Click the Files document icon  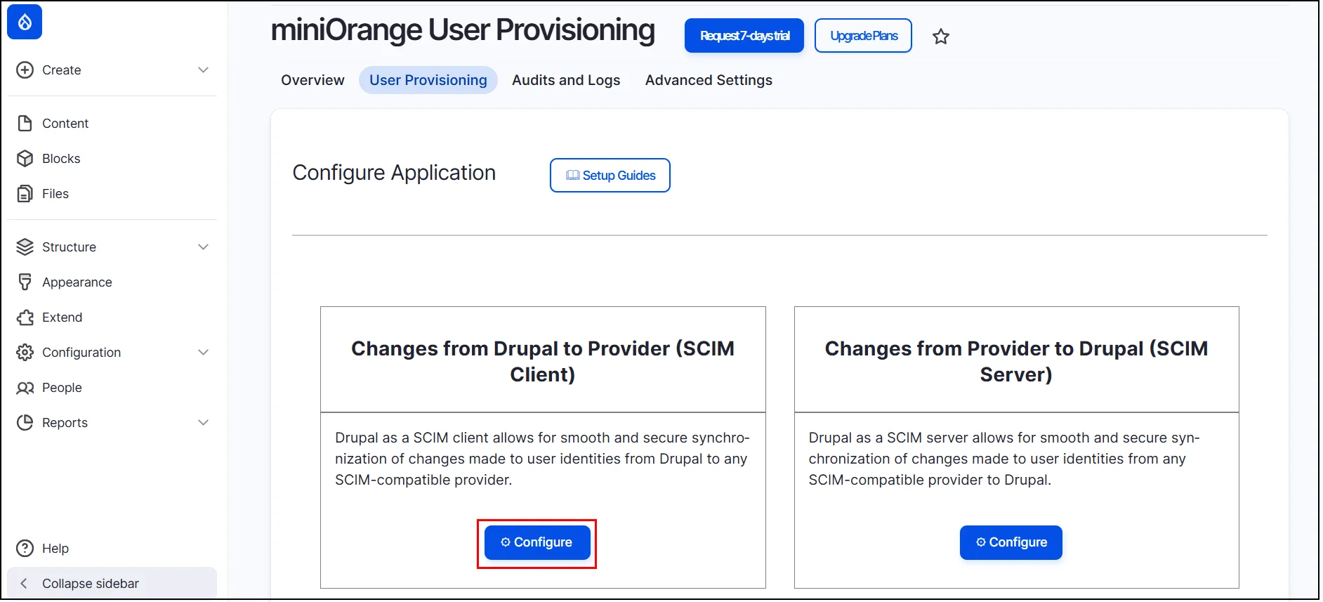pos(25,194)
